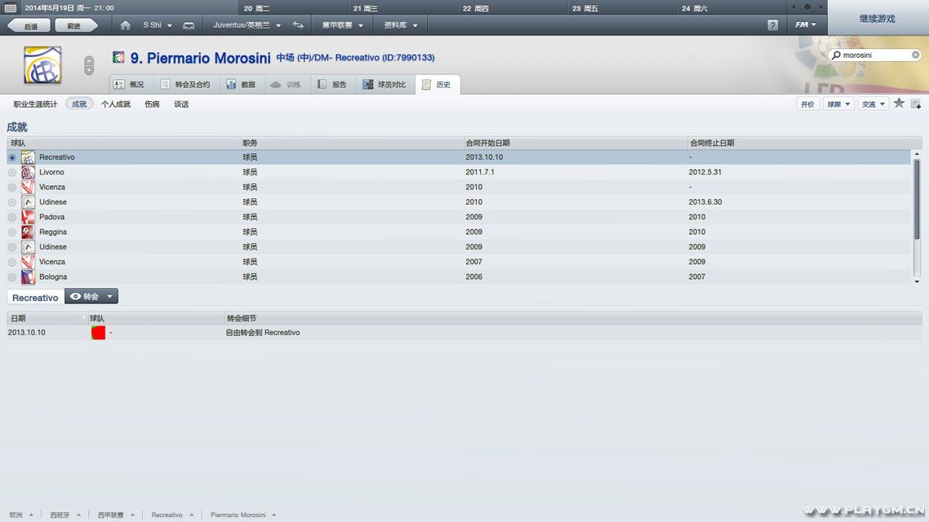Open the 球员对比 comparison tab
The image size is (929, 522).
(x=384, y=84)
